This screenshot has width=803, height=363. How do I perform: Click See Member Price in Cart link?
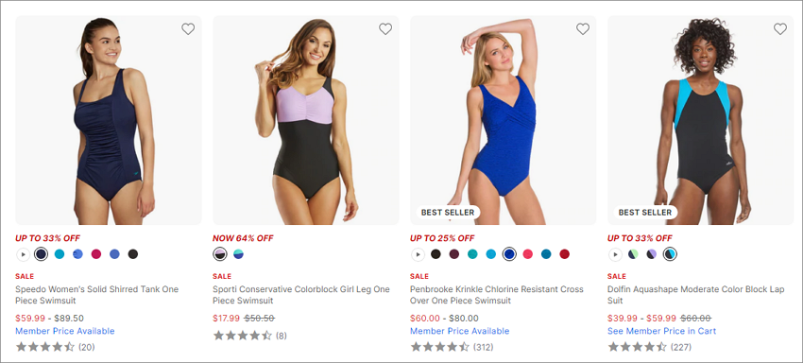coord(661,331)
